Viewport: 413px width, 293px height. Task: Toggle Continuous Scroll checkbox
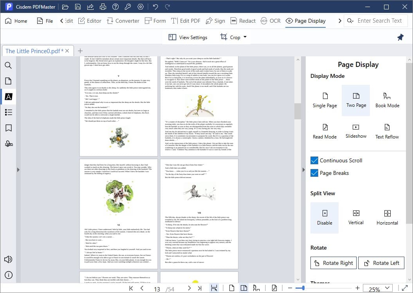pyautogui.click(x=314, y=160)
